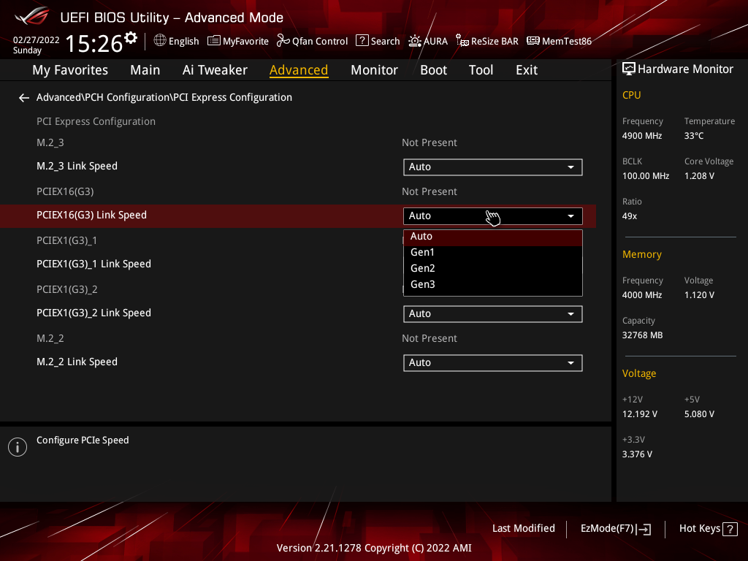Expand the PCIEX1(G3)_2 Link Speed dropdown

(493, 314)
